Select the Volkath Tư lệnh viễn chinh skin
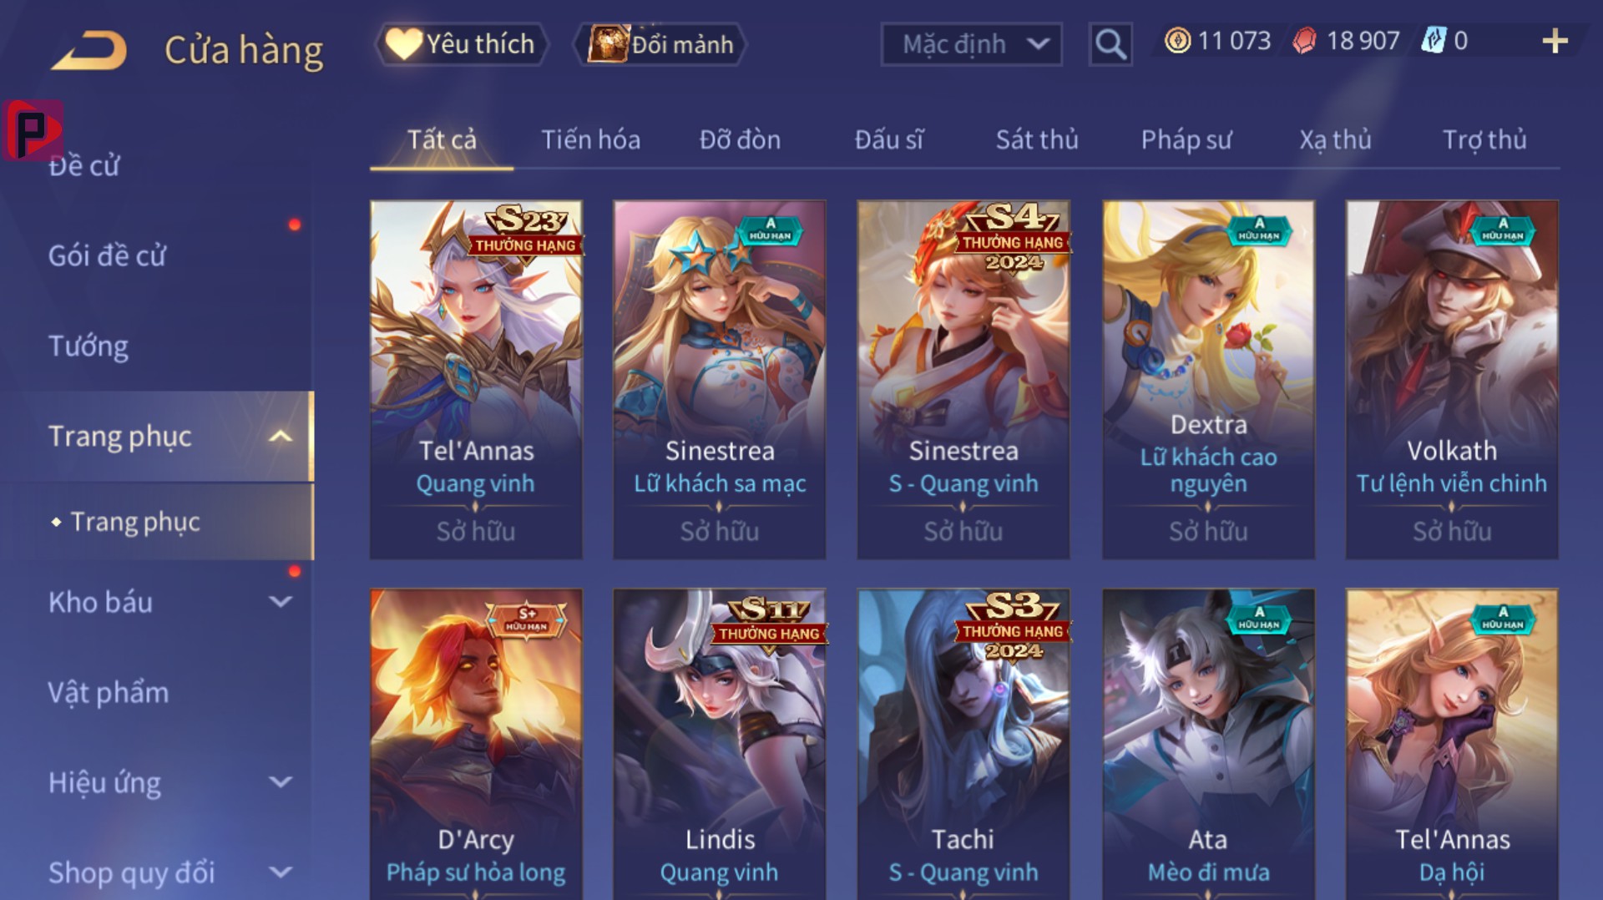 pos(1452,380)
